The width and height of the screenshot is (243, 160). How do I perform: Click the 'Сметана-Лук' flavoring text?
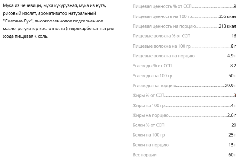tap(18, 21)
